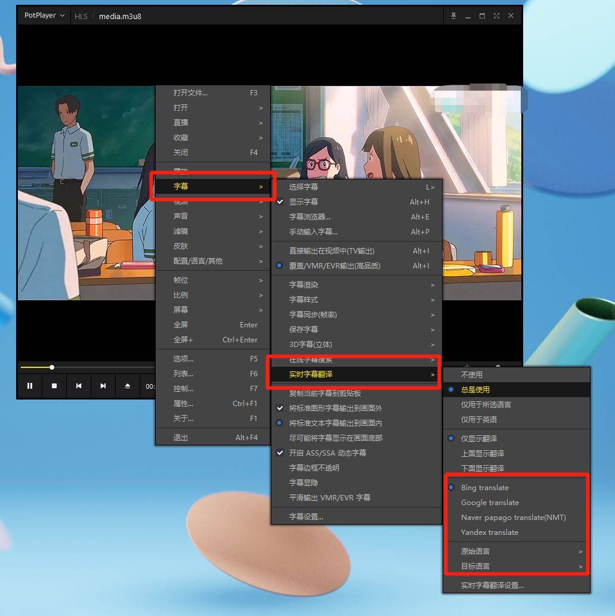
Task: Click 关于... menu entry
Action: [213, 419]
